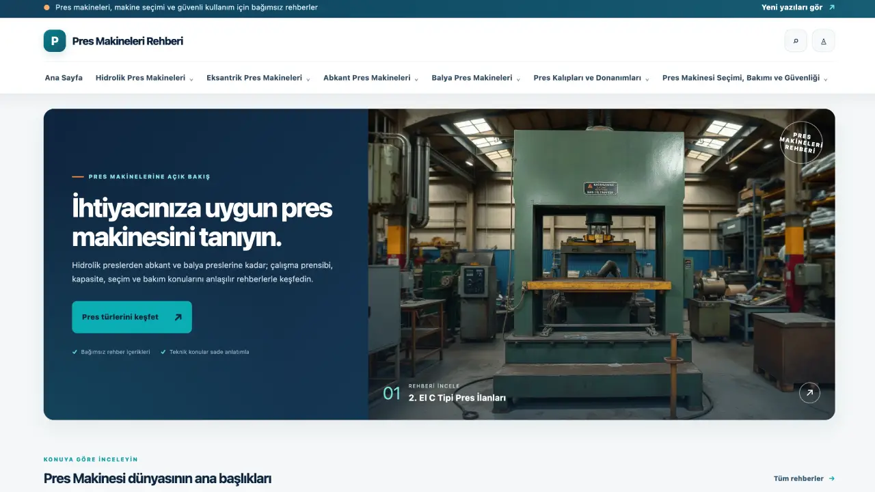This screenshot has width=875, height=492.
Task: Click the hero description paragraph text
Action: coord(202,272)
